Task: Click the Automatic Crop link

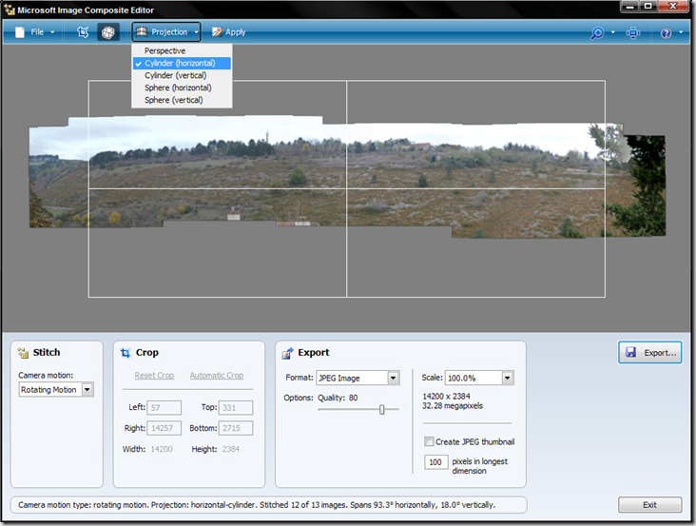Action: (x=217, y=375)
